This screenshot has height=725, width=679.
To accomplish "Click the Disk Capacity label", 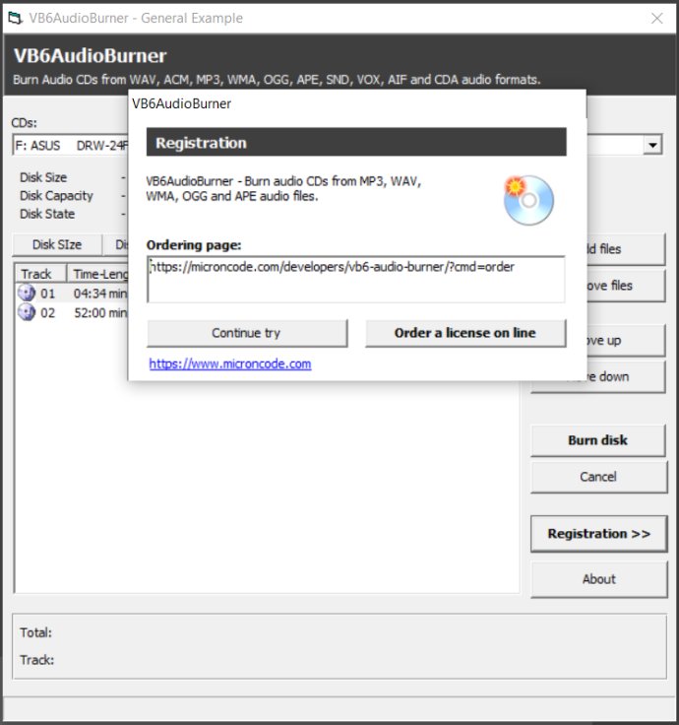I will coord(56,196).
